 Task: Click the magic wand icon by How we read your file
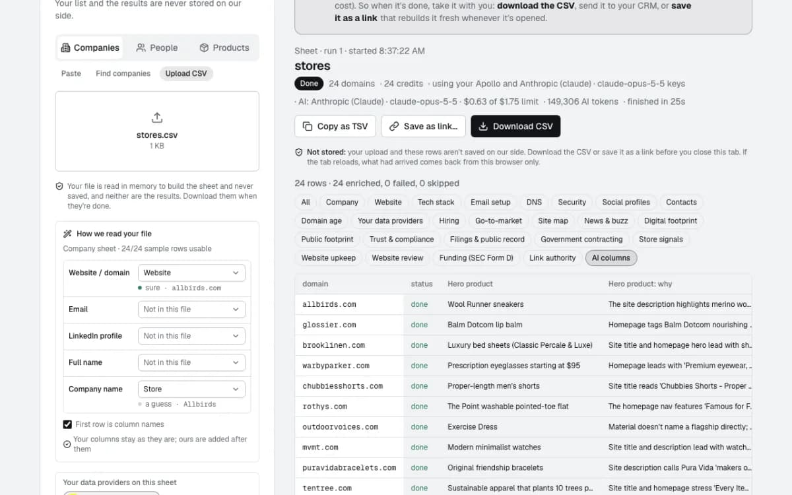(x=67, y=234)
